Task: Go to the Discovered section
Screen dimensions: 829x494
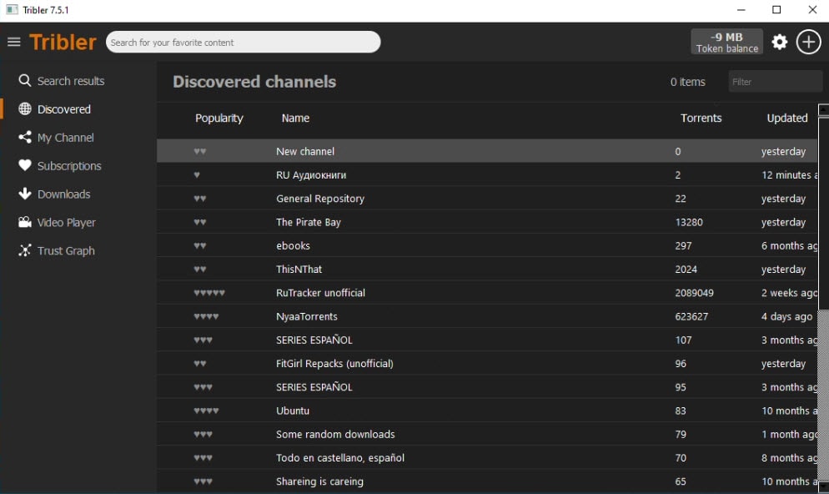Action: click(x=64, y=109)
